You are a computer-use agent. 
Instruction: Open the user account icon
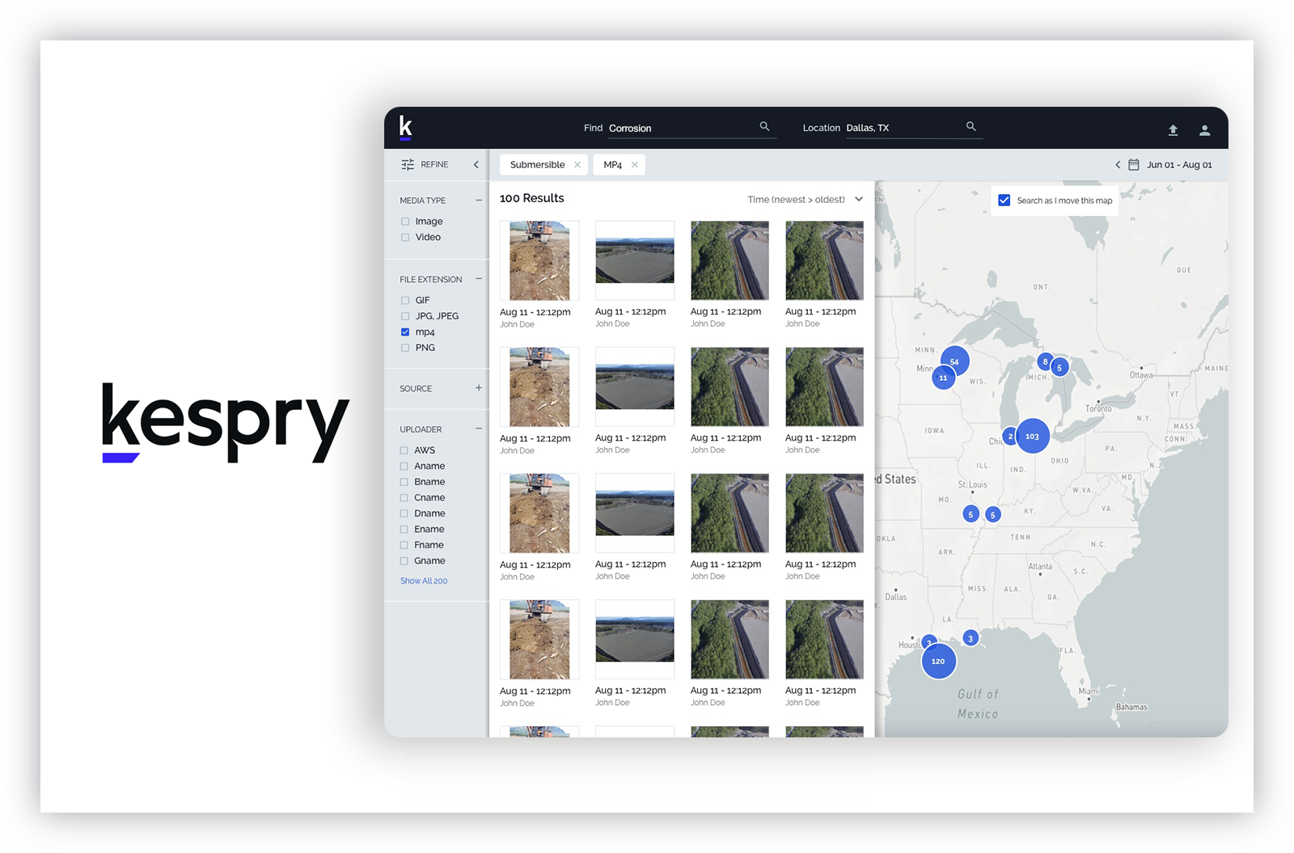click(1204, 130)
